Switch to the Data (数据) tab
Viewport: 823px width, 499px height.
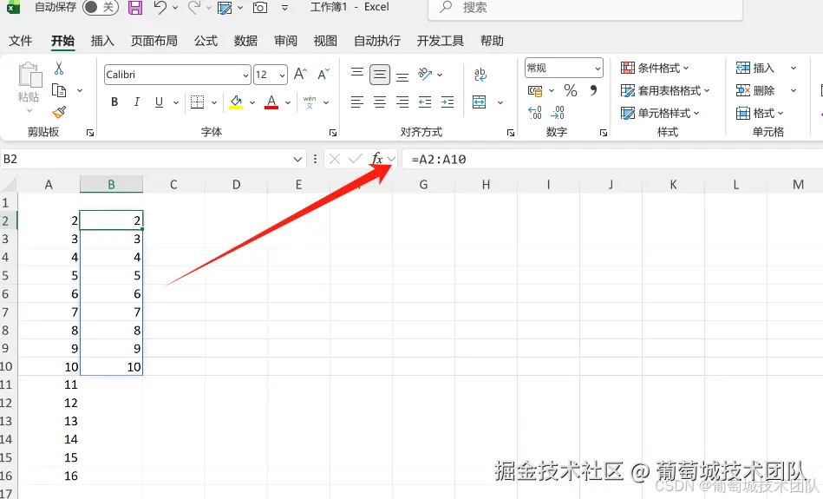[245, 41]
